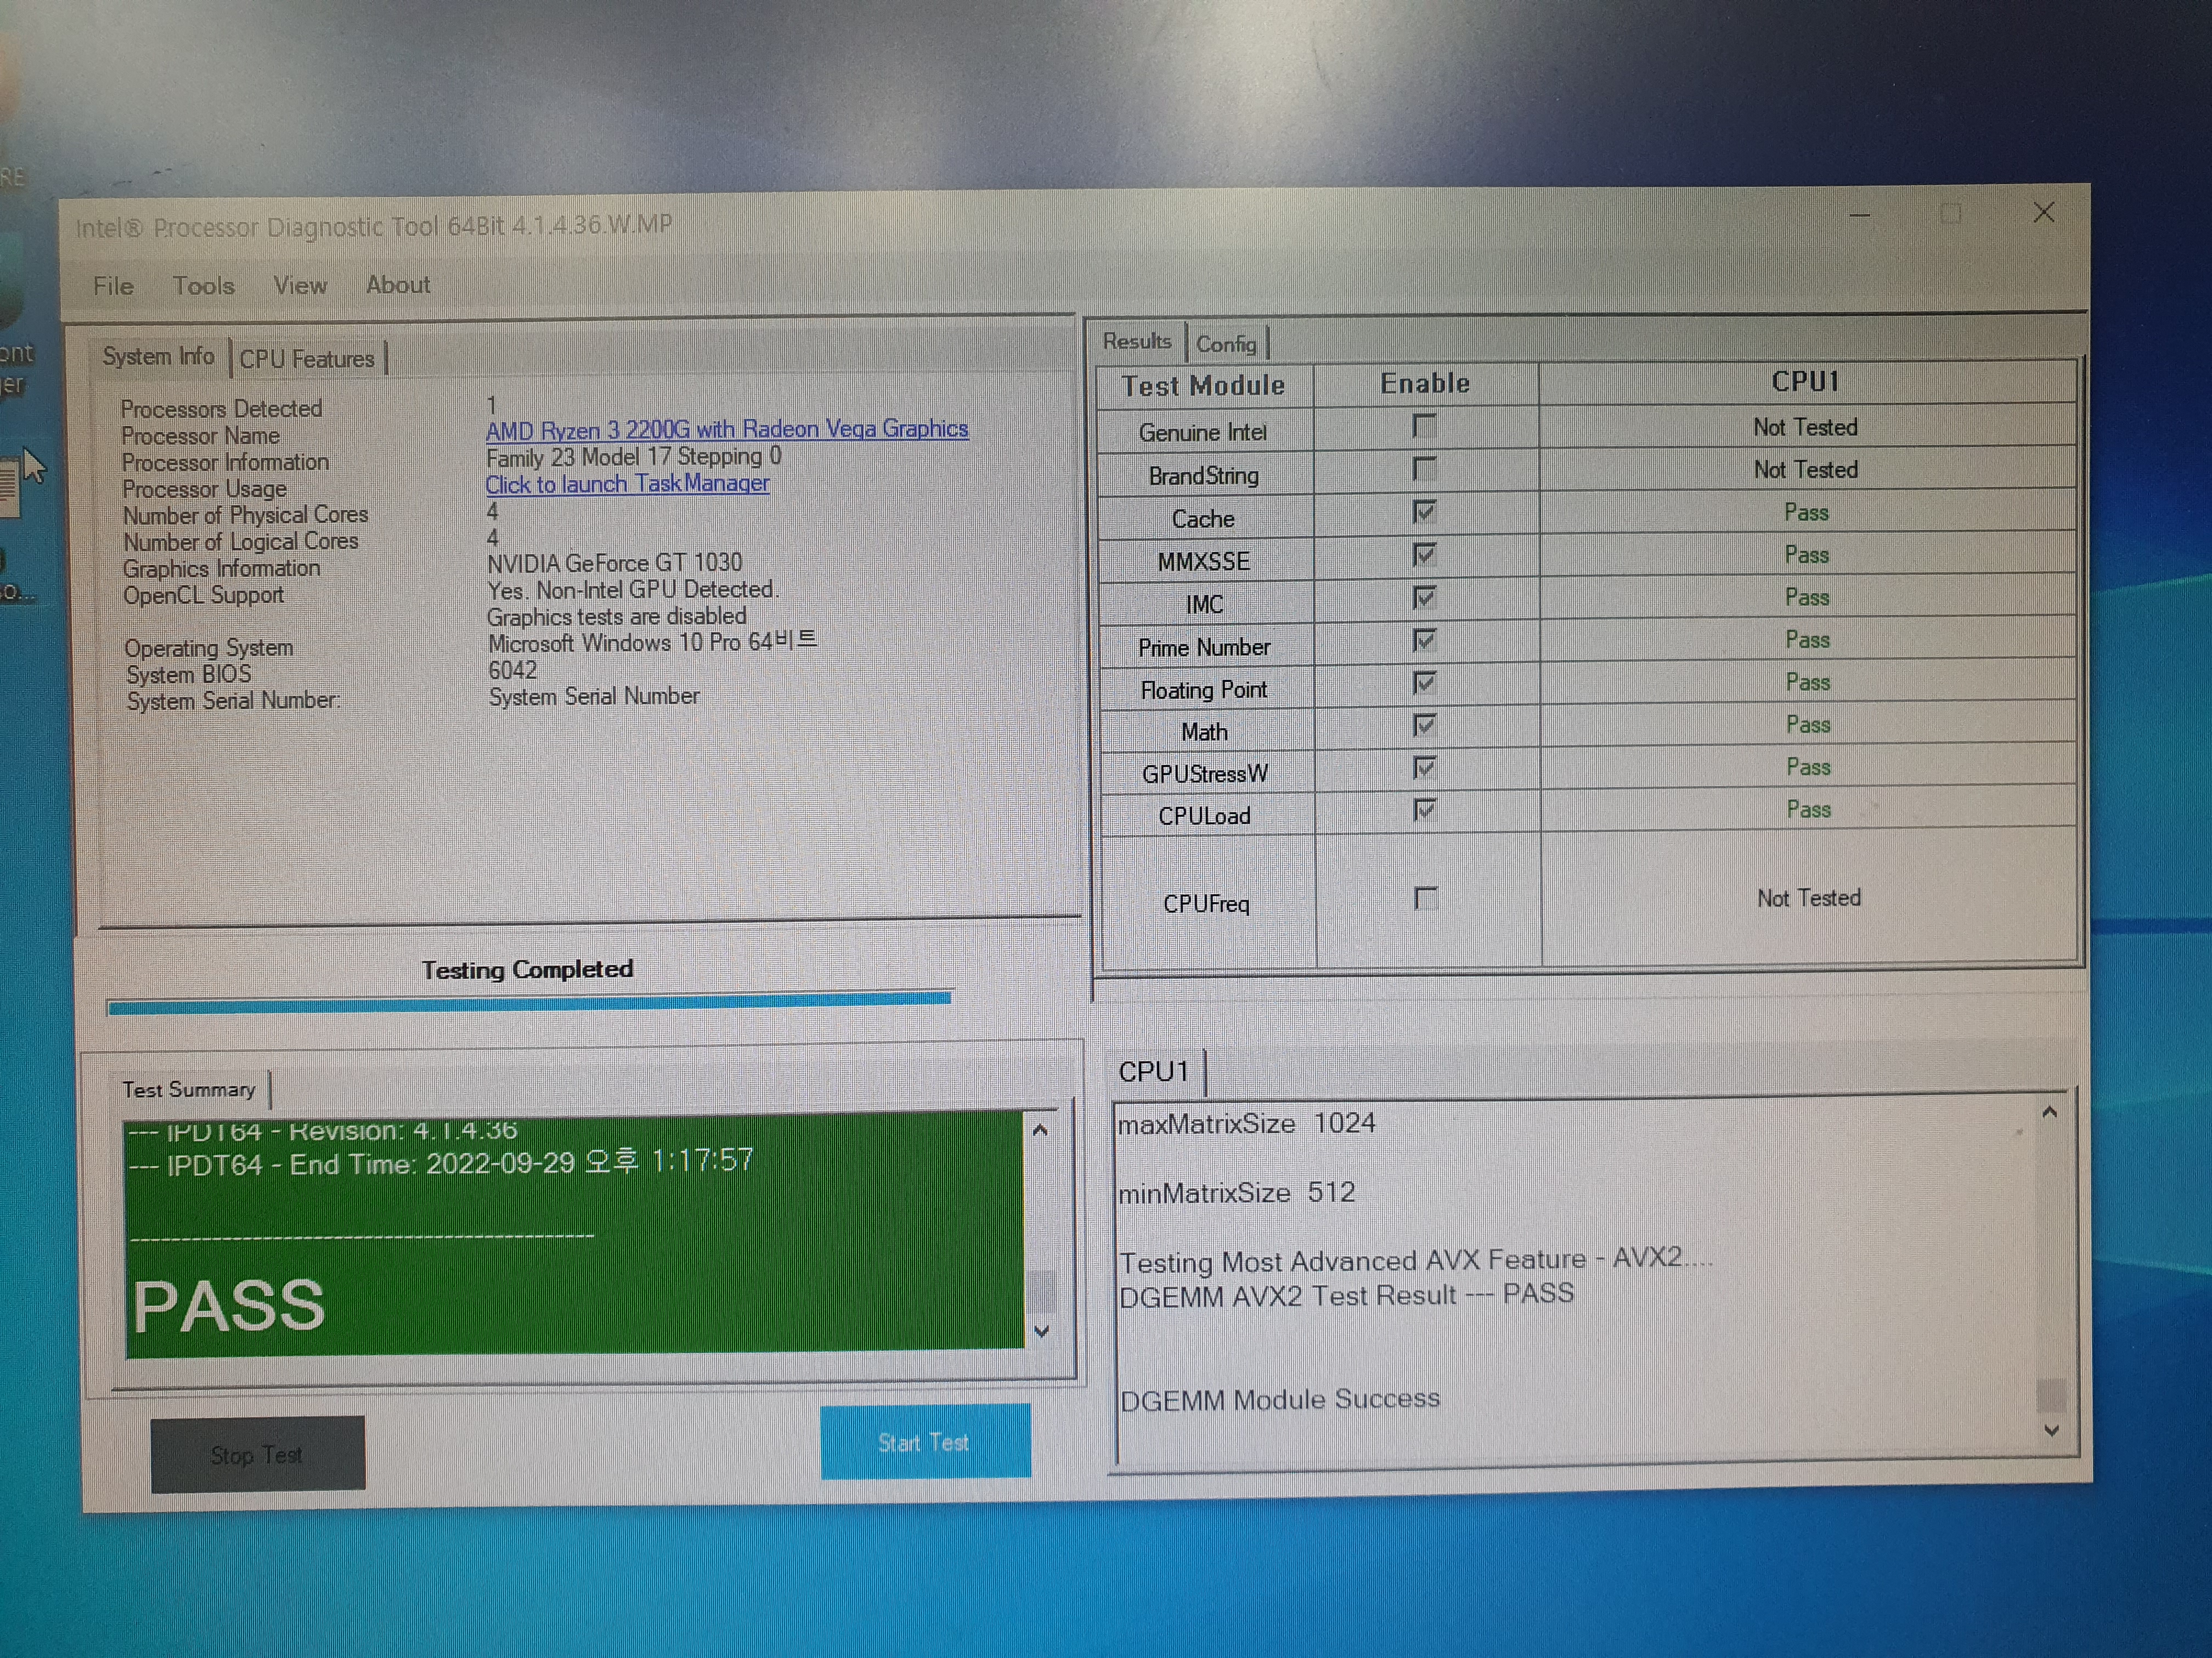Select the Prime Number module row label
This screenshot has height=1658, width=2212.
coord(1204,648)
